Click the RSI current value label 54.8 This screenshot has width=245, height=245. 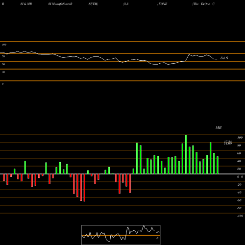point(224,58)
